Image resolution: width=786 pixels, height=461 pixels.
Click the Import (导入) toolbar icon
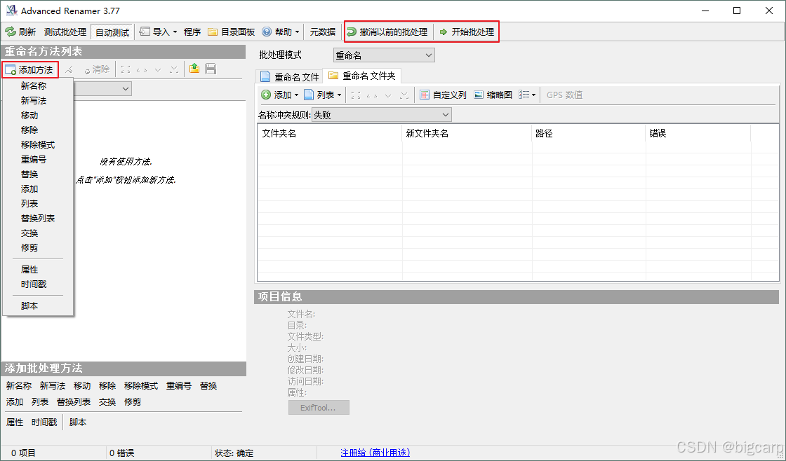(145, 32)
